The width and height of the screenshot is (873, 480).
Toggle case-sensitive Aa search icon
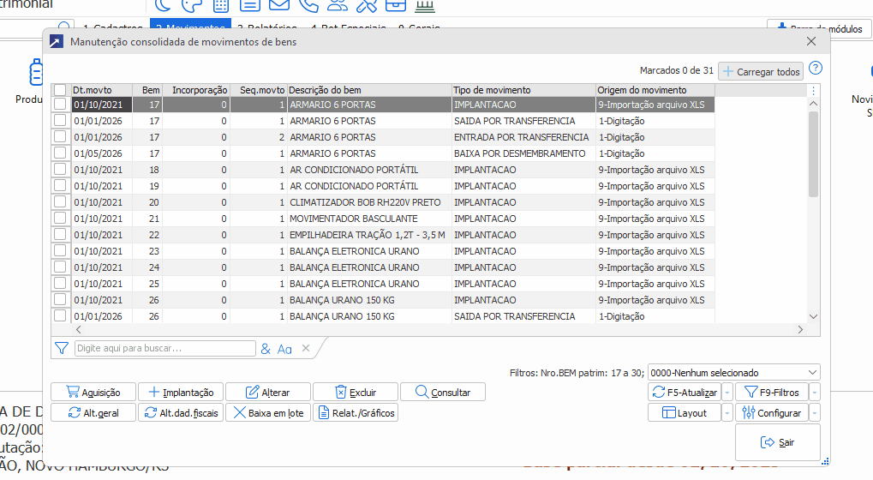tap(284, 349)
